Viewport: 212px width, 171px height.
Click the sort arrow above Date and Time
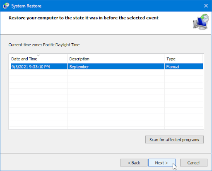39,55
